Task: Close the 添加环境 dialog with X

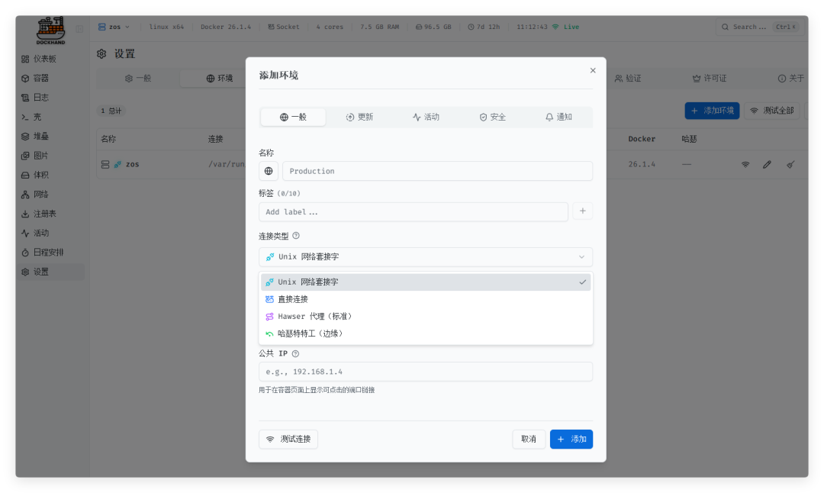Action: point(593,70)
